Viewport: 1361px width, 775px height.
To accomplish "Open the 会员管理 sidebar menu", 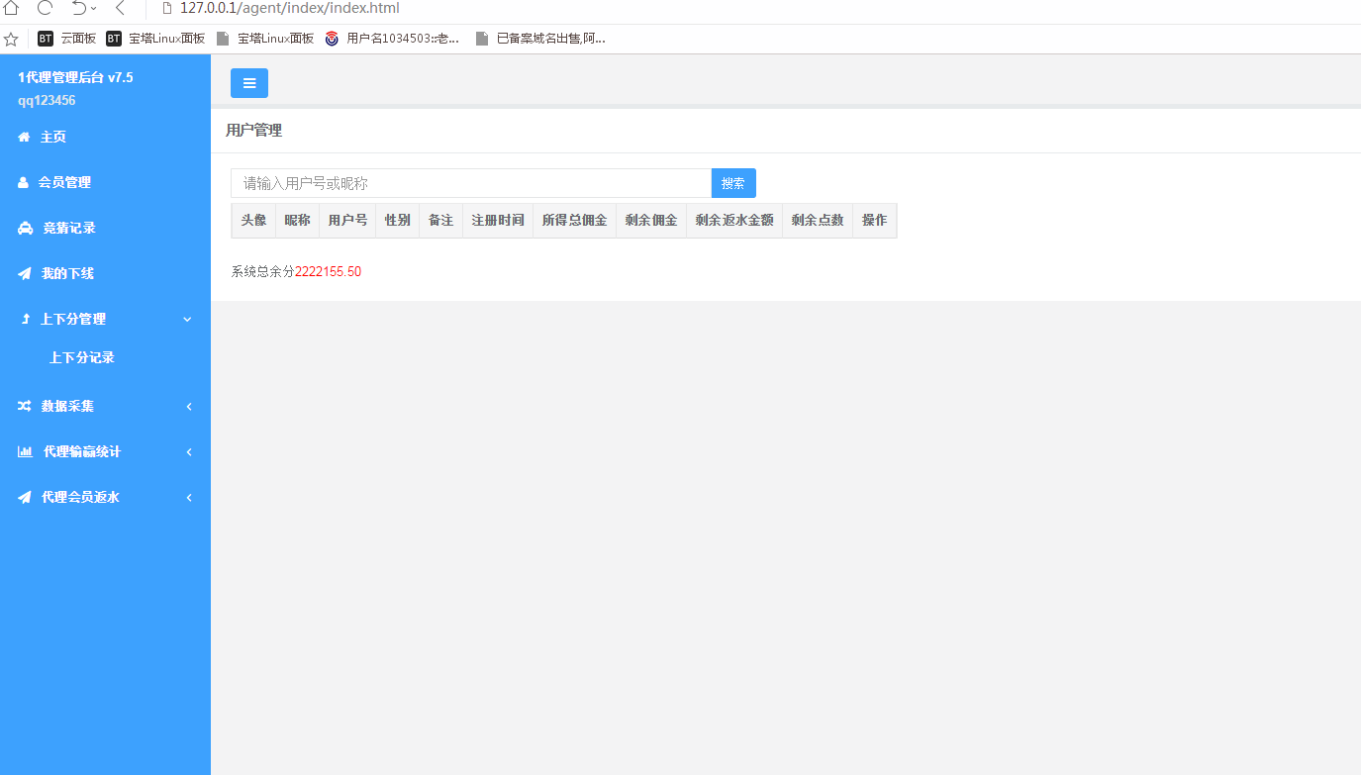I will [64, 183].
